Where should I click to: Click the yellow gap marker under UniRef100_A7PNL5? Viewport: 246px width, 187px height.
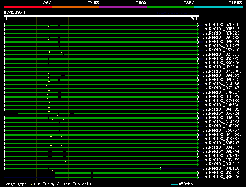click(x=48, y=26)
